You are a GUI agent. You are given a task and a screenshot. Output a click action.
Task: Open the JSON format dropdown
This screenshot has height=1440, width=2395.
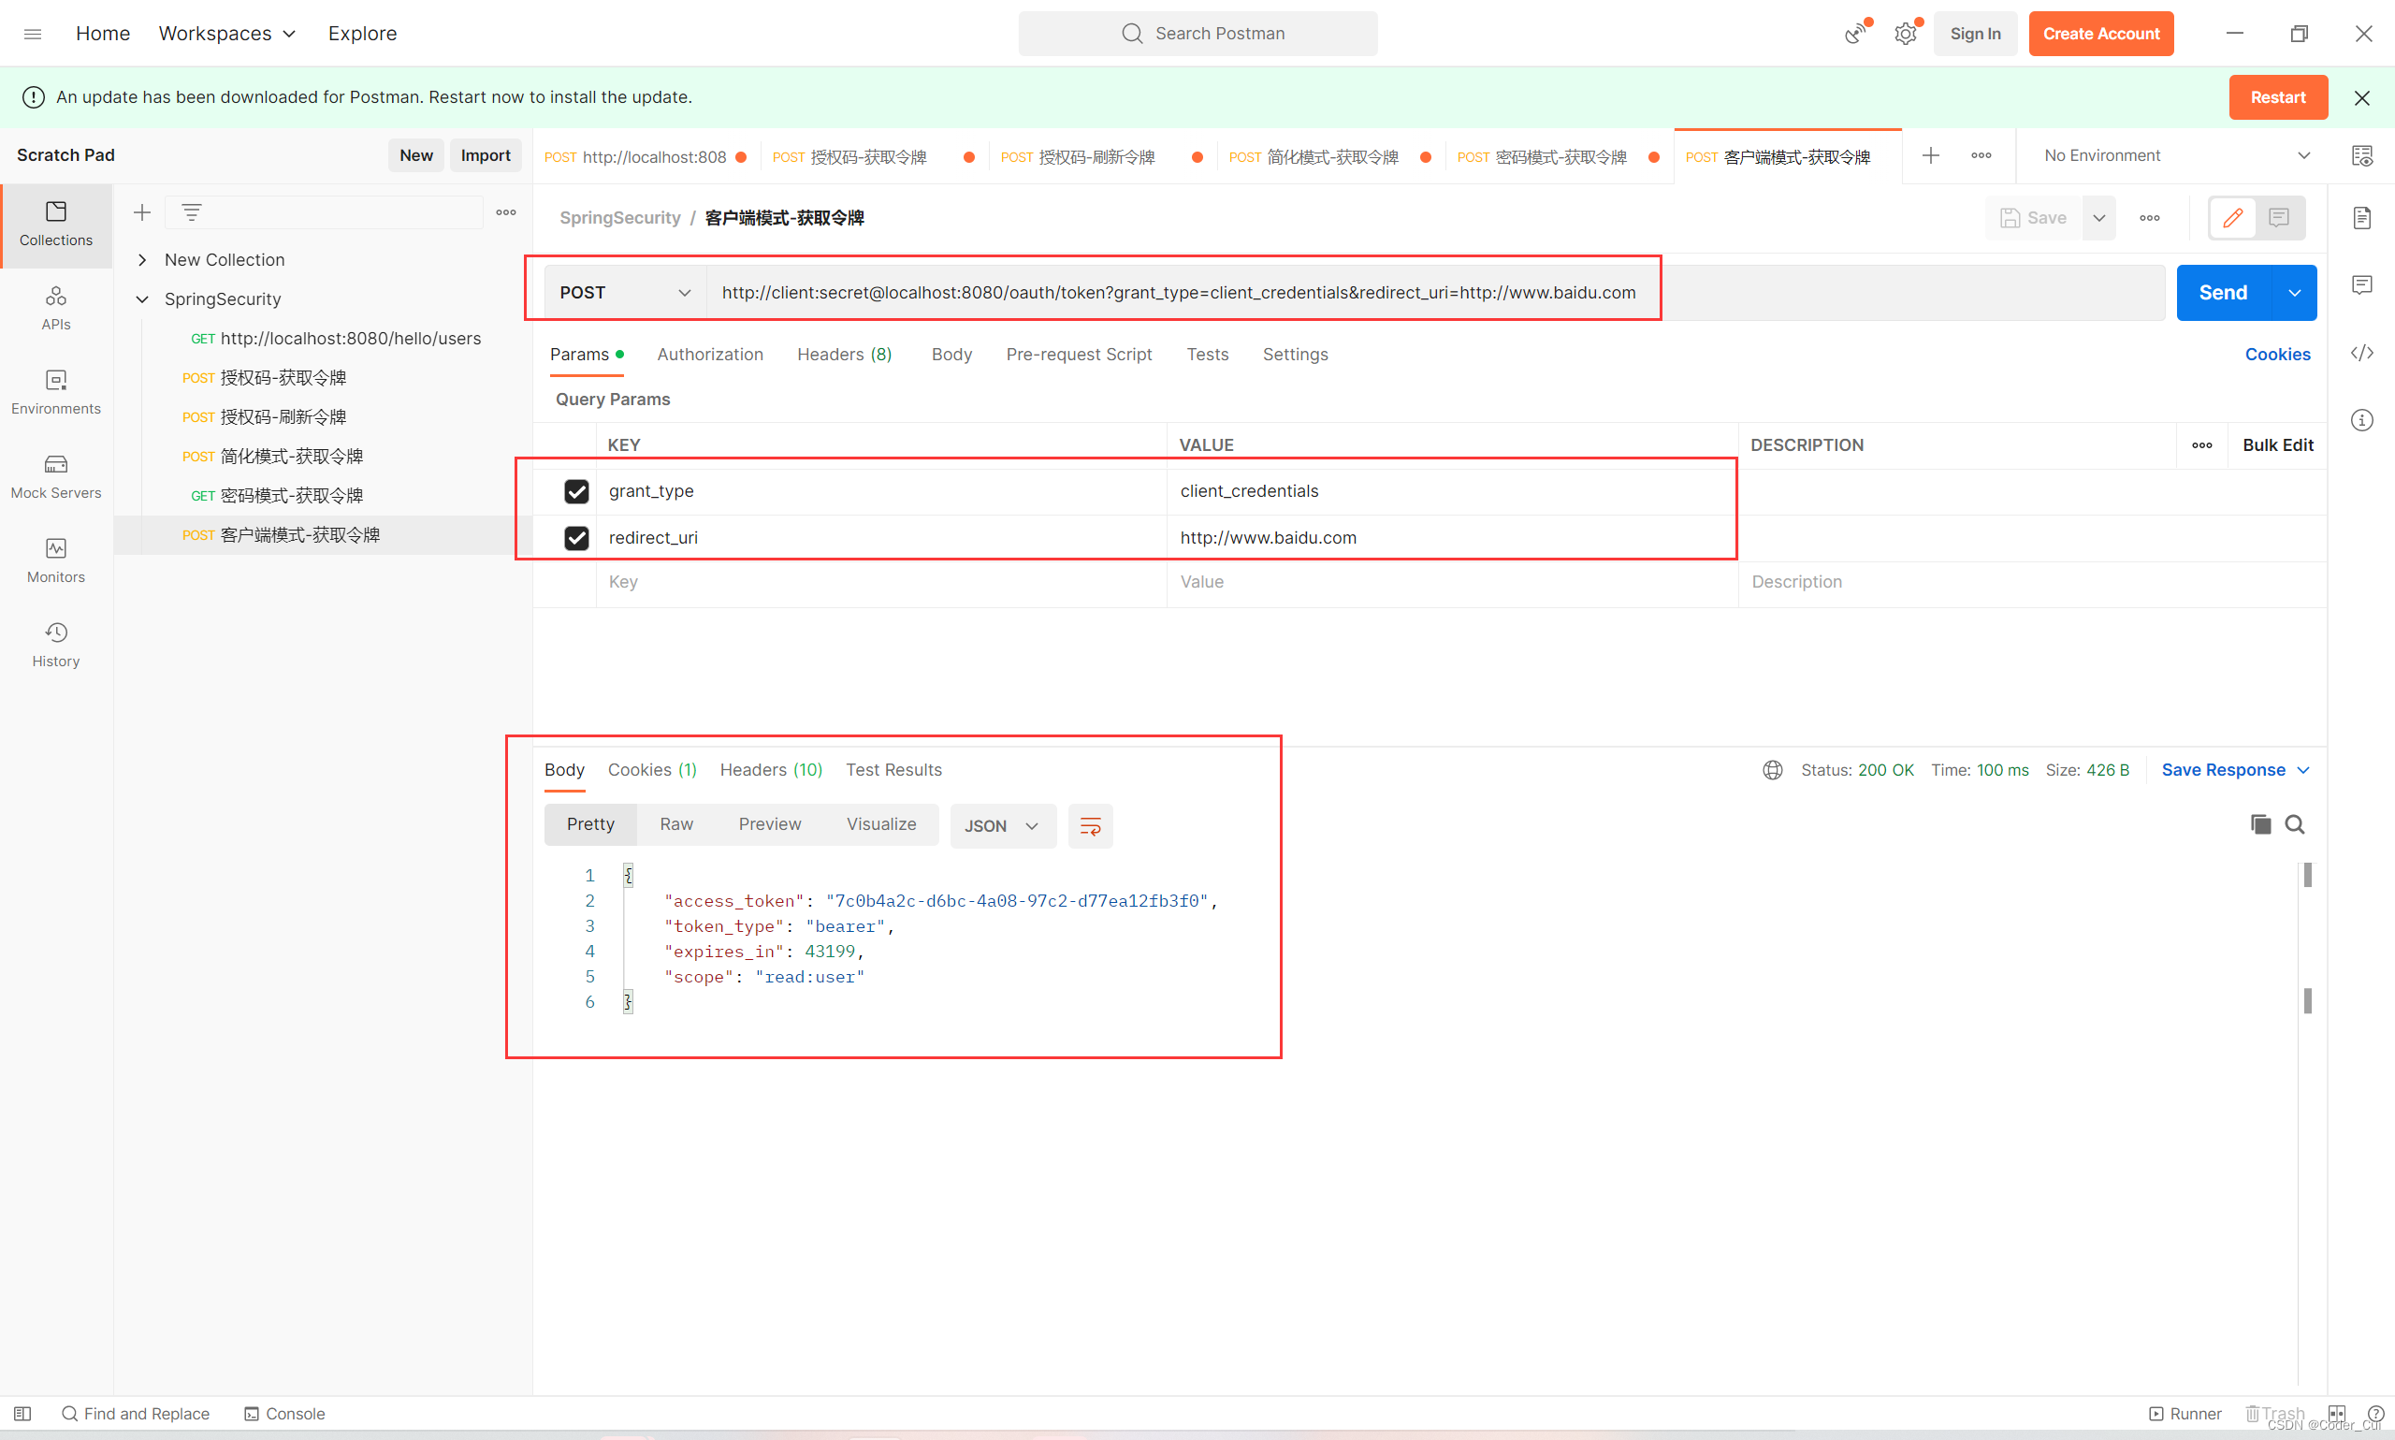pyautogui.click(x=1001, y=826)
